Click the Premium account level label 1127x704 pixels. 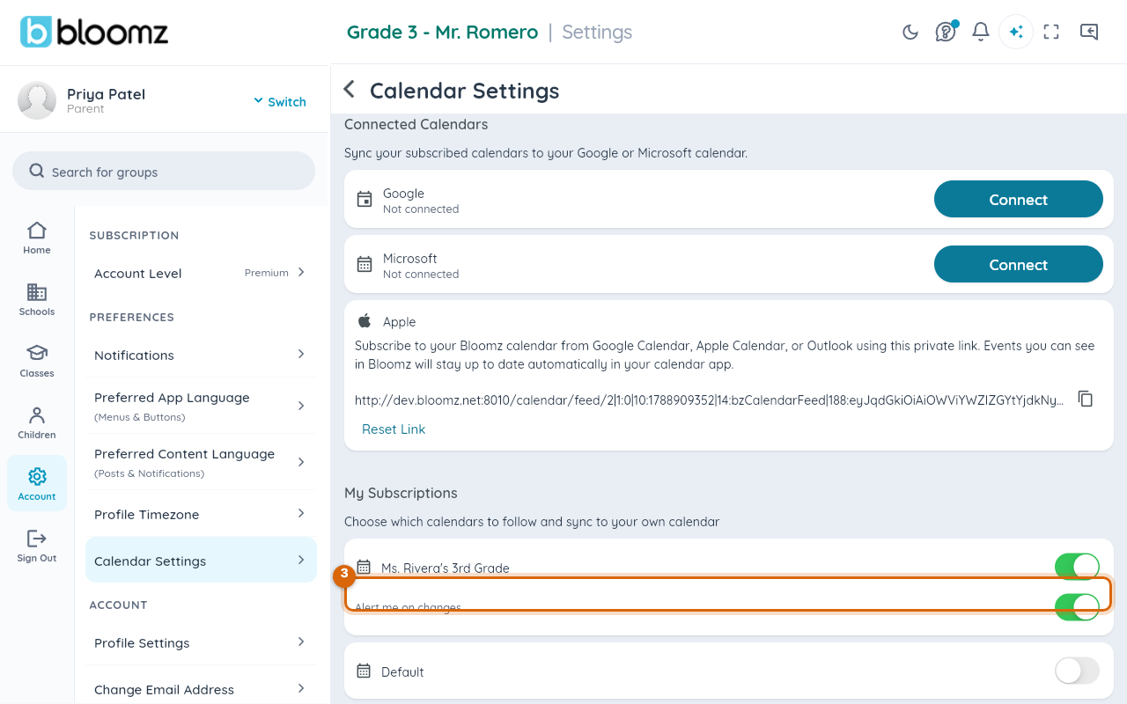tap(267, 273)
